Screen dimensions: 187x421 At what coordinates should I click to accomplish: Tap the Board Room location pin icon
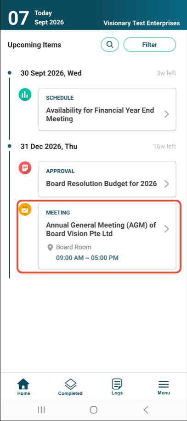[50, 247]
